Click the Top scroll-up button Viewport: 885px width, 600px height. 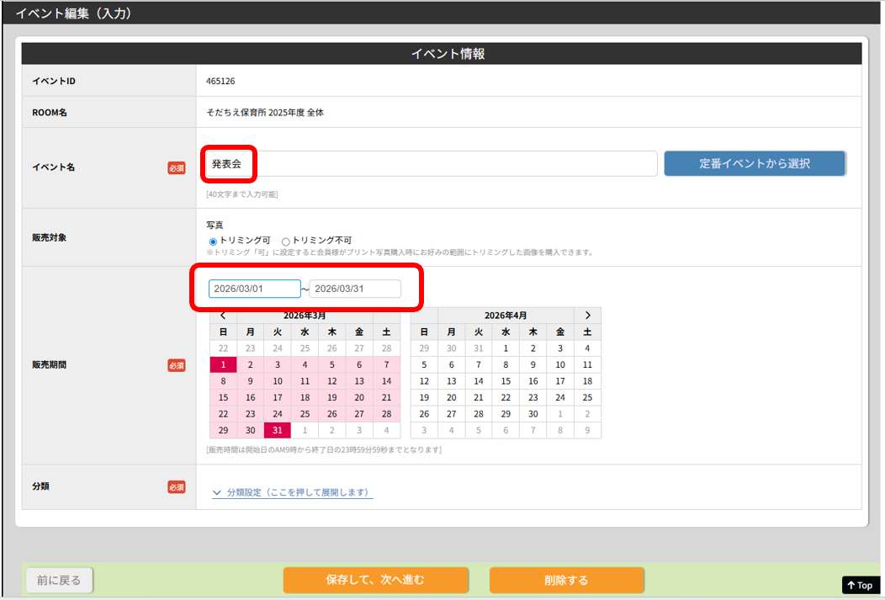coord(860,585)
